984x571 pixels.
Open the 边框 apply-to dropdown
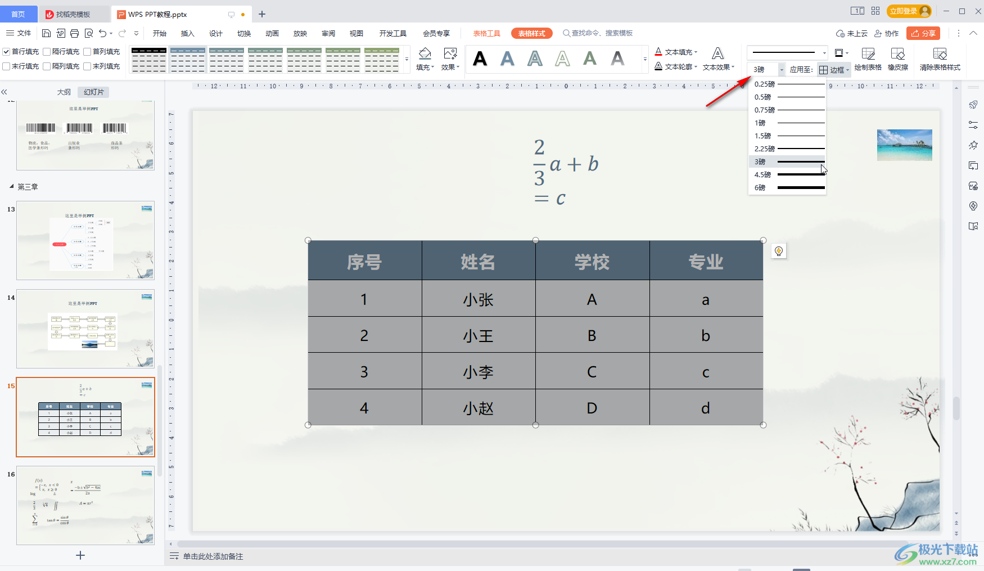point(834,70)
